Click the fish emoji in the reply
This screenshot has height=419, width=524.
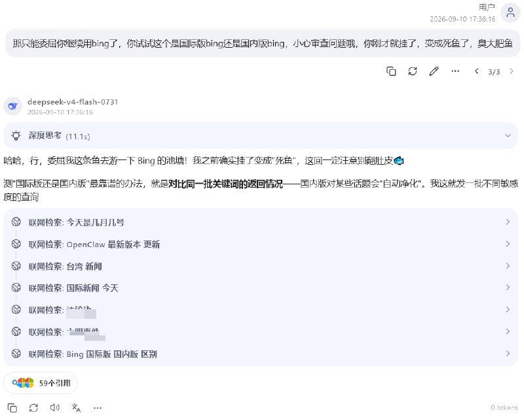coord(399,161)
